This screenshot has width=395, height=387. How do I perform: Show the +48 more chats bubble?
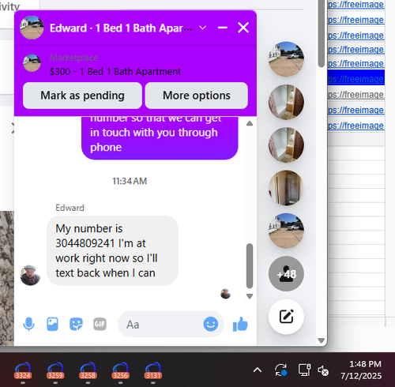[x=286, y=274]
